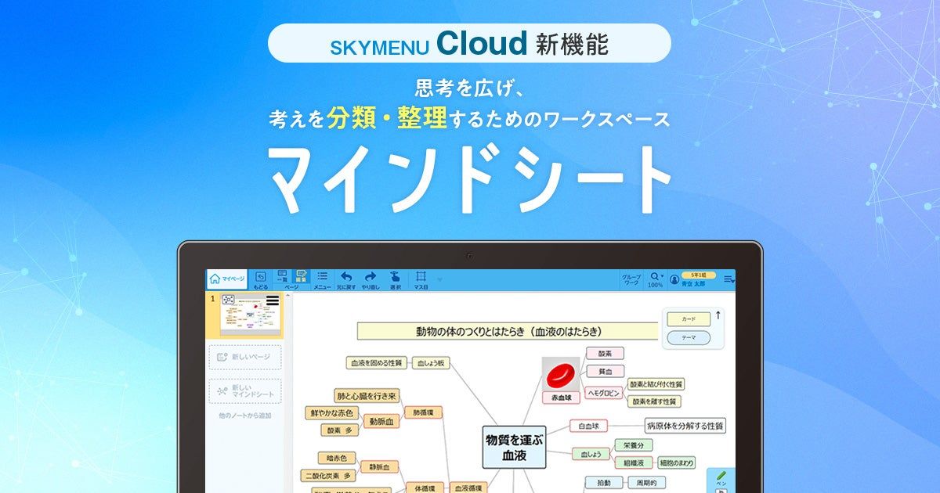The image size is (940, 493).
Task: Select the 鮮やかな赤色 card
Action: [x=333, y=412]
